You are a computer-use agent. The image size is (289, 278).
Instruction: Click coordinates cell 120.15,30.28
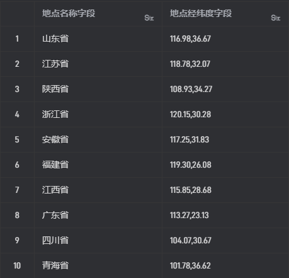(x=225, y=114)
